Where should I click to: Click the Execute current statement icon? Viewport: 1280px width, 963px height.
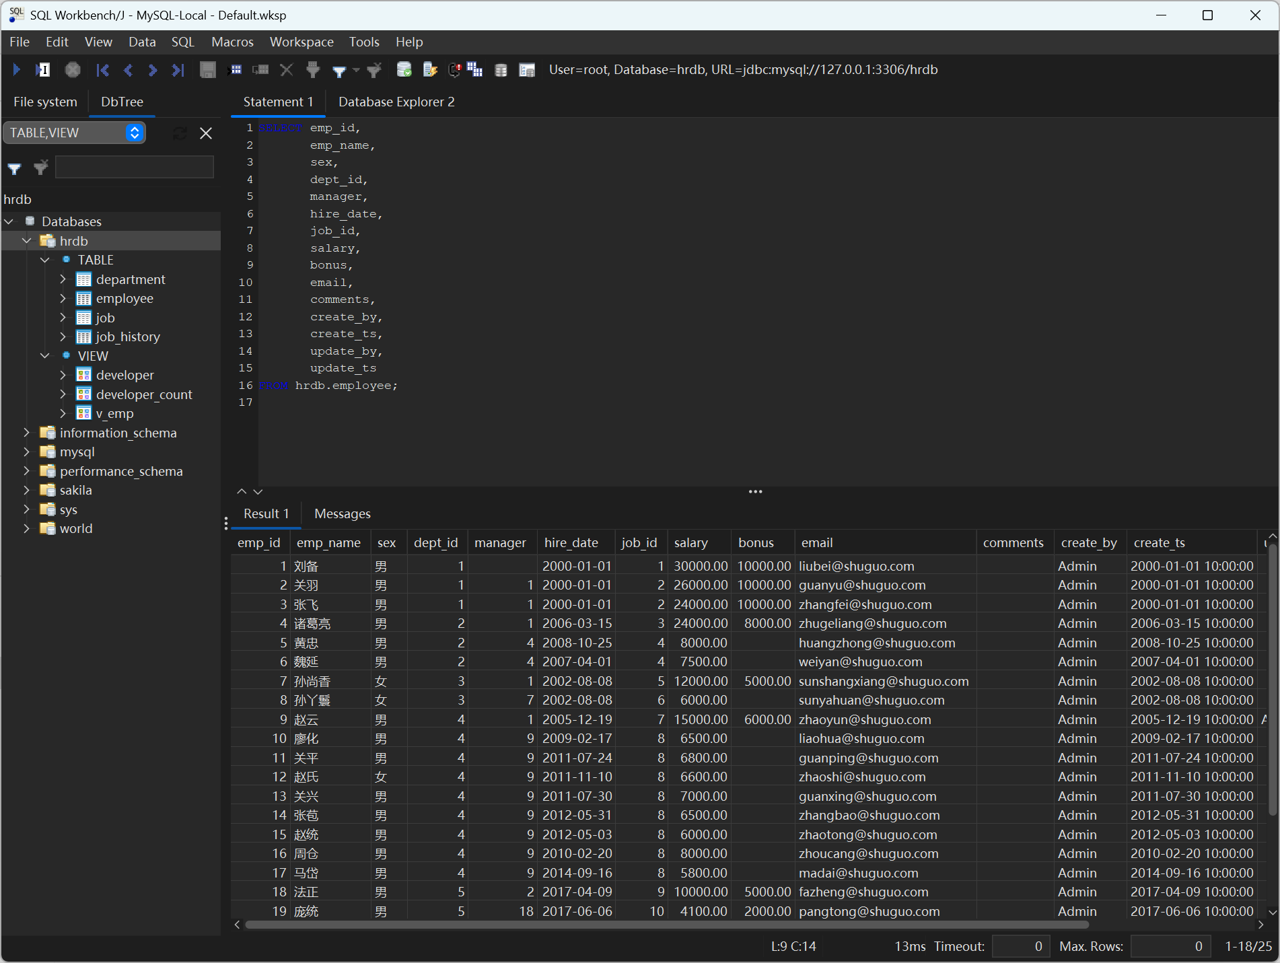tap(42, 69)
